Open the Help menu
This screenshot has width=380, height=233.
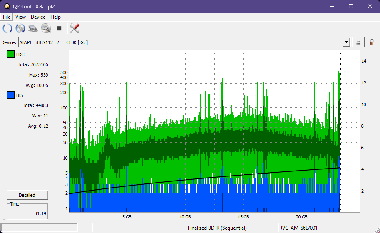[55, 17]
